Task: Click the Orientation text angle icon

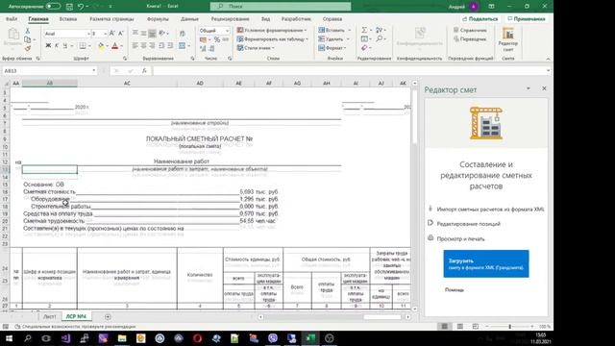Action: pos(161,34)
